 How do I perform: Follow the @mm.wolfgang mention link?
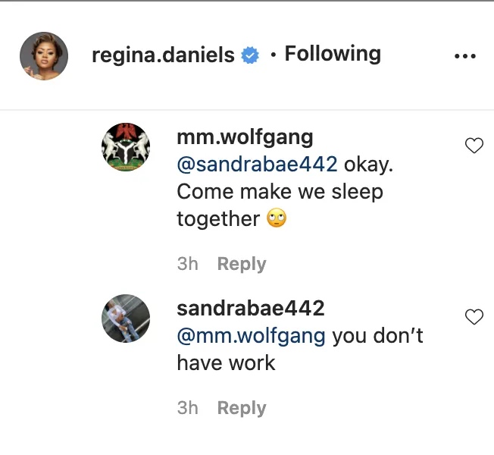click(x=252, y=335)
